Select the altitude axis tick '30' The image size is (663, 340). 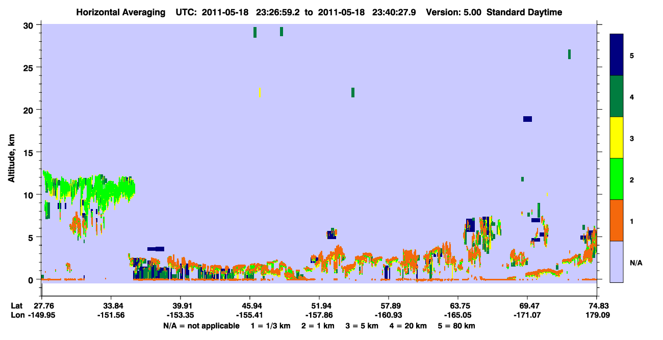point(29,25)
